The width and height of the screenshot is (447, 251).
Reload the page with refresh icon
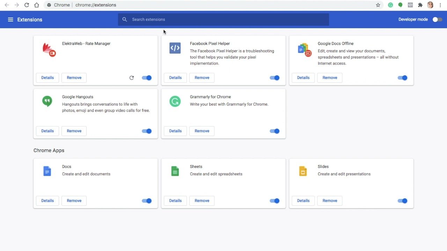pyautogui.click(x=27, y=5)
